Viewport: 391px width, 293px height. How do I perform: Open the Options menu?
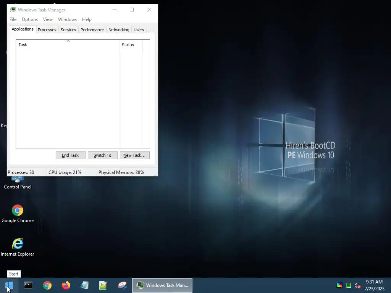tap(30, 19)
